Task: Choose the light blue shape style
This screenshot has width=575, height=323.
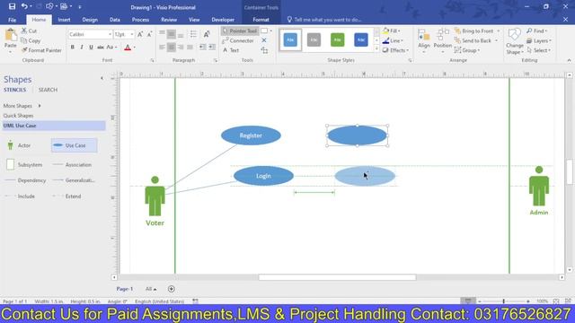Action: [290, 39]
